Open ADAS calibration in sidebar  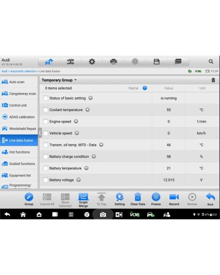[19, 117]
